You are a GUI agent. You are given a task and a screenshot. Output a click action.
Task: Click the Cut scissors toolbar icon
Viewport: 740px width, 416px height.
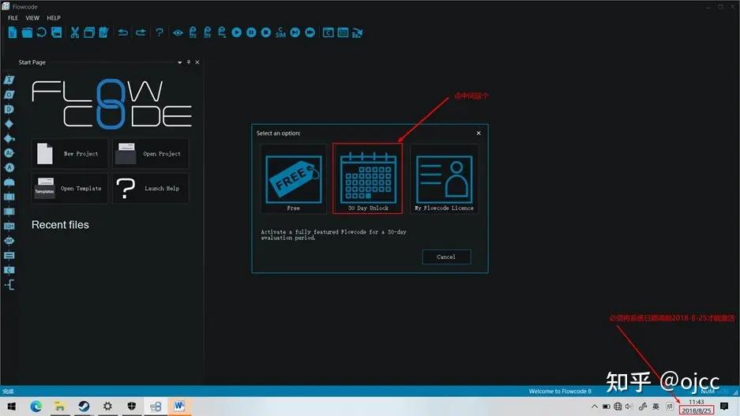pos(74,32)
